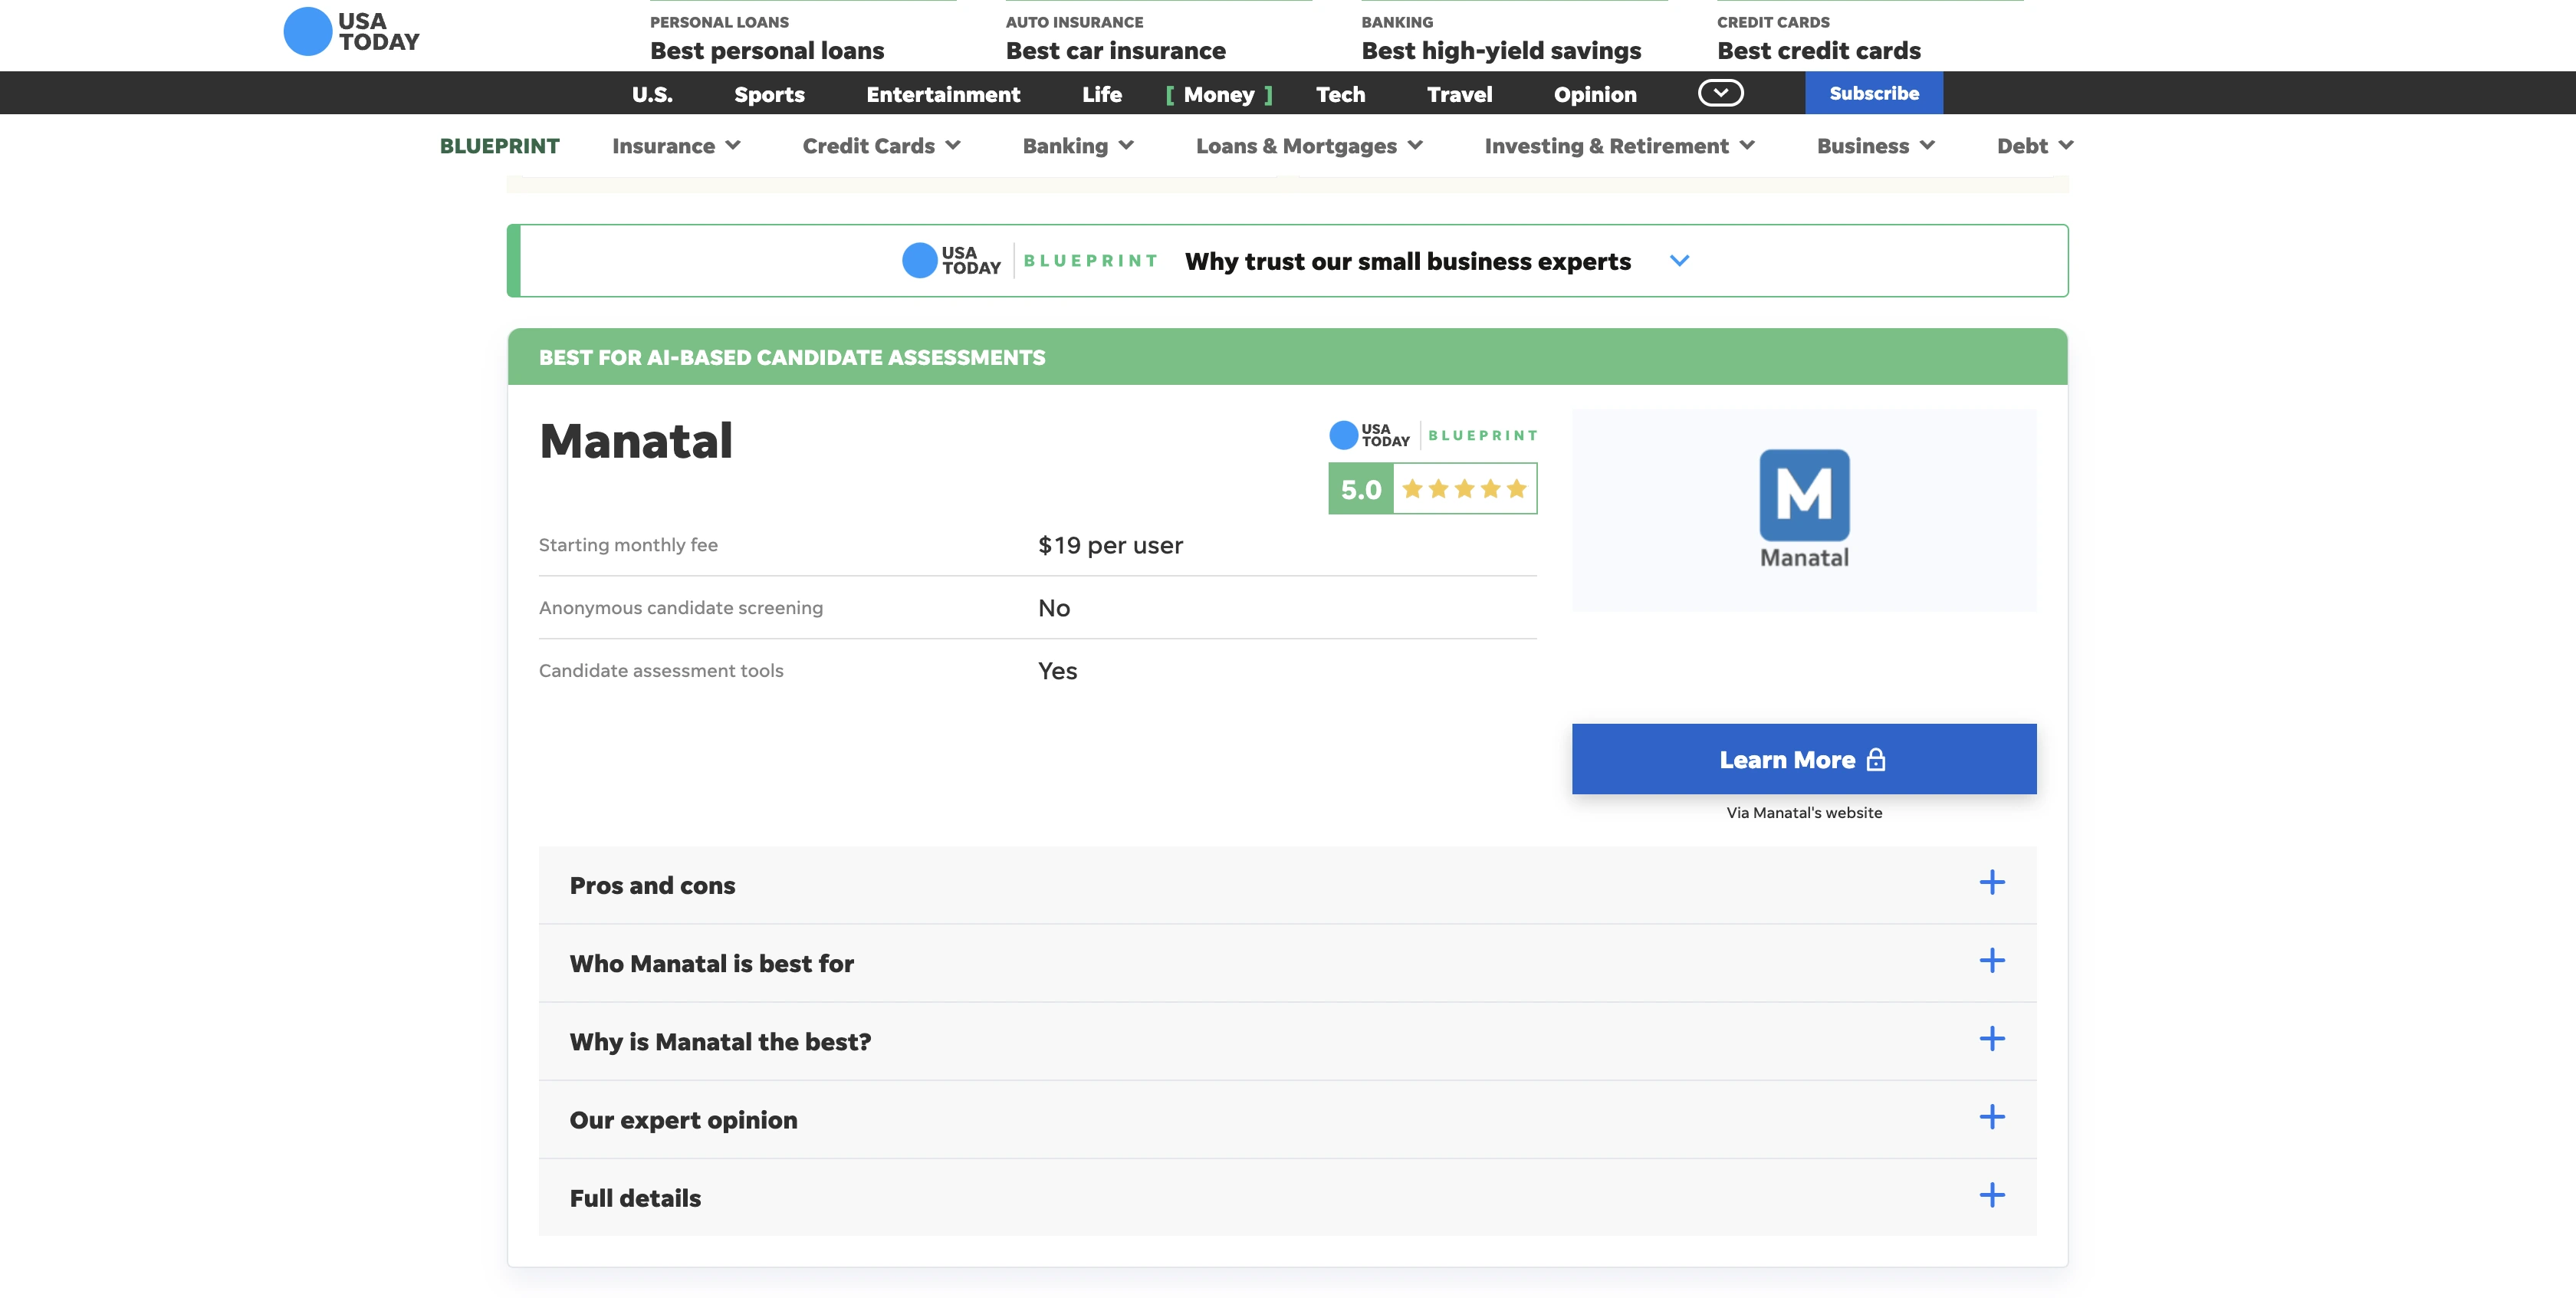Expand the Full details plus icon
Screen dimensions: 2576x1298
1991,1195
